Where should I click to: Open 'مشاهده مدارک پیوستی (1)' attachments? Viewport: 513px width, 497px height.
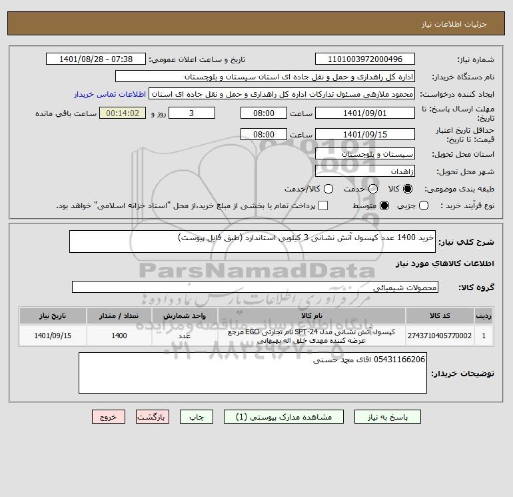(x=284, y=417)
